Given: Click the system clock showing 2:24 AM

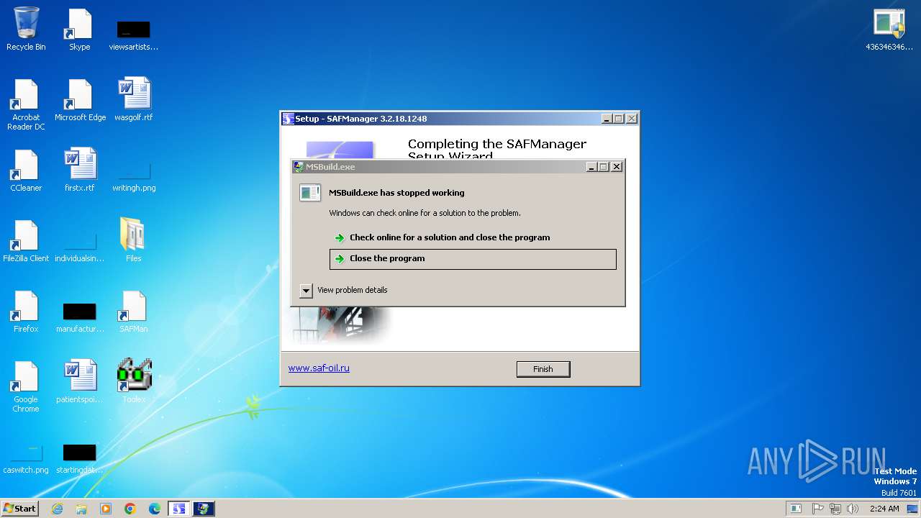Looking at the screenshot, I should pyautogui.click(x=884, y=509).
